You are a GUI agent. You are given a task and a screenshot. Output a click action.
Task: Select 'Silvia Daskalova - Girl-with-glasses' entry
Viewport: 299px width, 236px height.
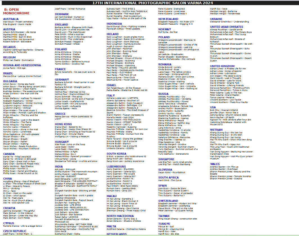point(21,134)
